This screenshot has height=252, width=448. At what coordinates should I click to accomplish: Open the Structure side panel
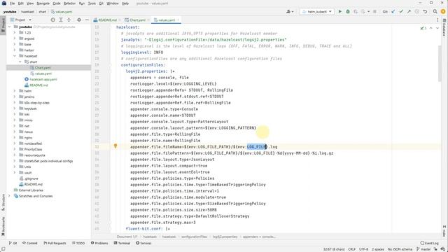coord(3,202)
